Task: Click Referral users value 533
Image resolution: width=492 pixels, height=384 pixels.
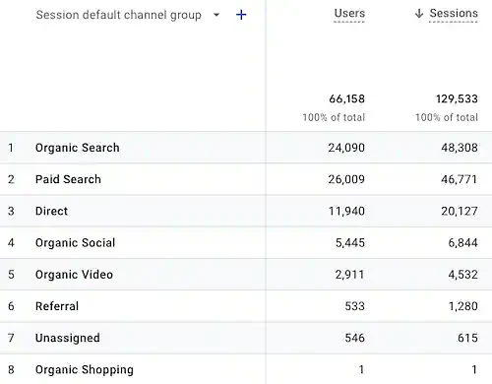Action: pyautogui.click(x=355, y=306)
